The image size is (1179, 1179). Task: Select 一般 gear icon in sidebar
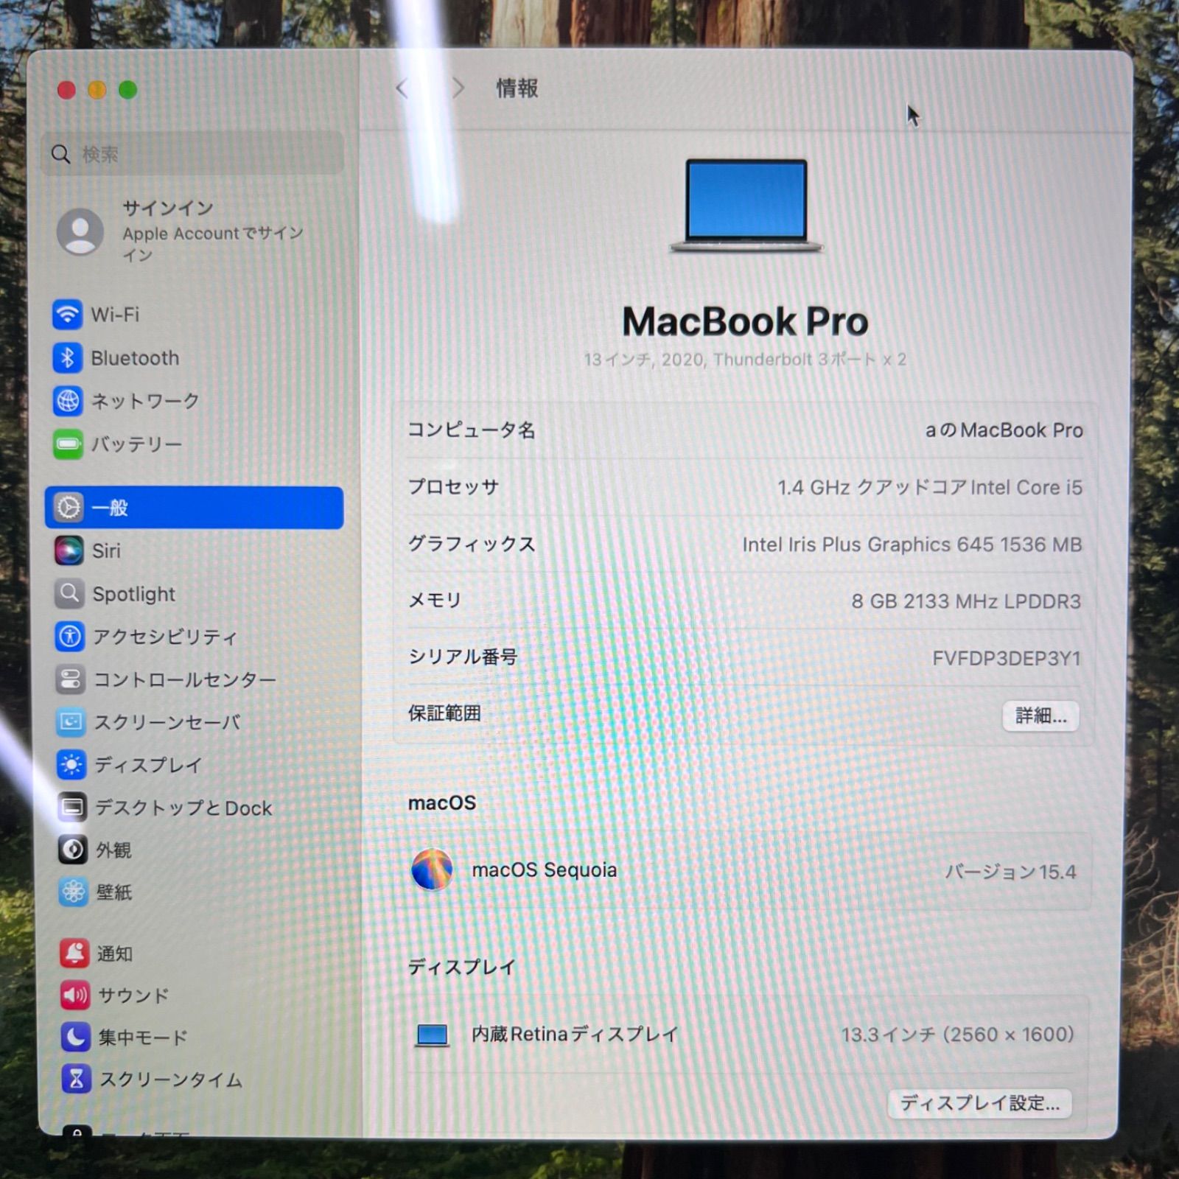[x=69, y=508]
